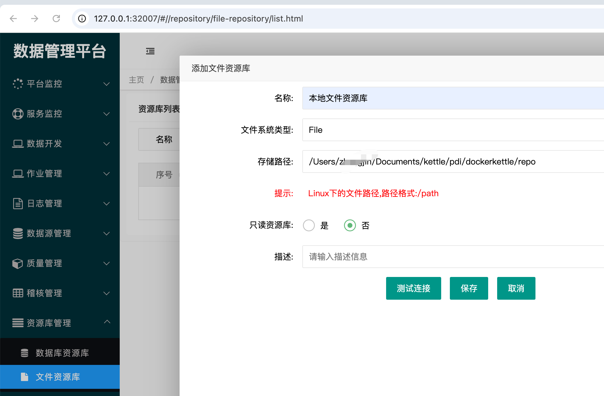Collapse the 资源库管理 section chevron
Viewport: 604px width, 396px height.
click(107, 322)
